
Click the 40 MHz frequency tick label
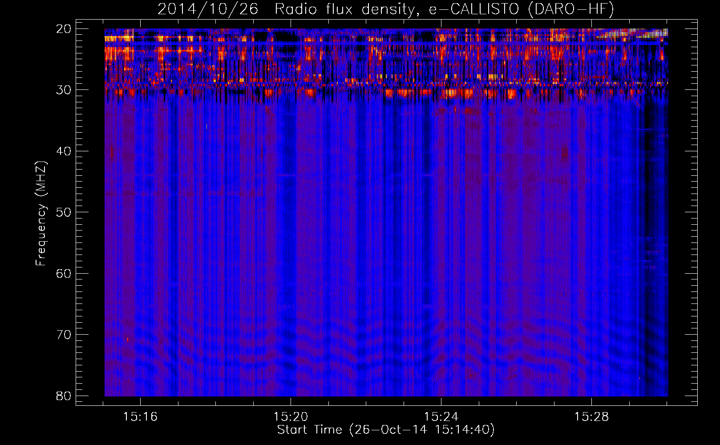pyautogui.click(x=64, y=151)
